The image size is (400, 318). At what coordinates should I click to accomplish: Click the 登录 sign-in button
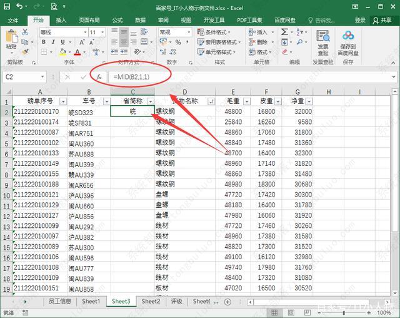[360, 20]
